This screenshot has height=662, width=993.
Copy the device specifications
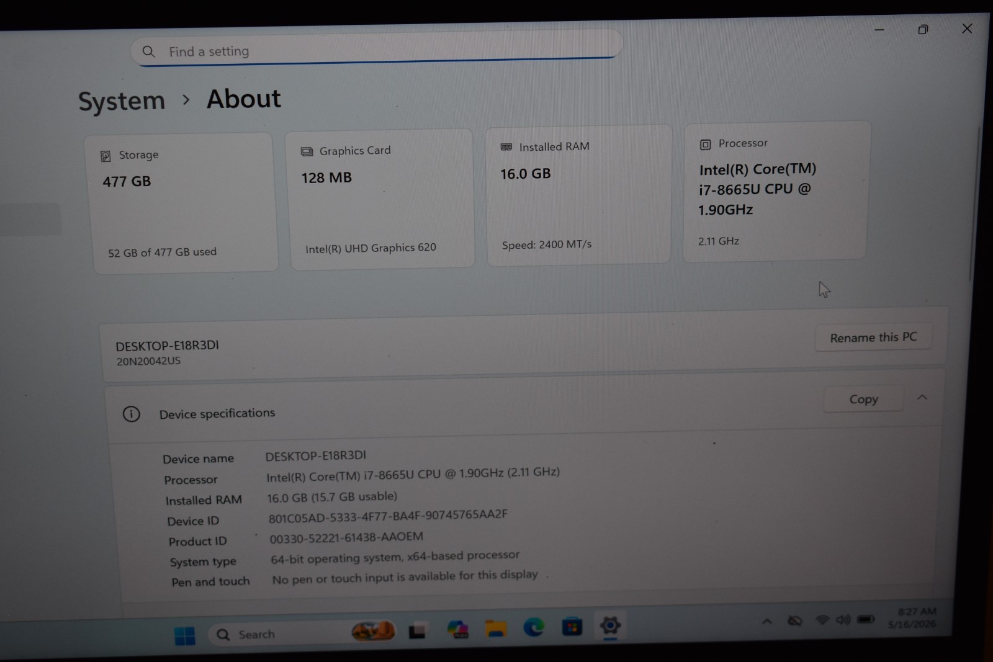click(x=863, y=399)
